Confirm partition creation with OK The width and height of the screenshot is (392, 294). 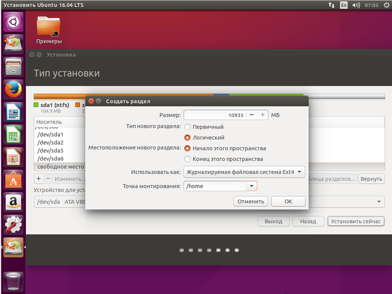pyautogui.click(x=288, y=201)
